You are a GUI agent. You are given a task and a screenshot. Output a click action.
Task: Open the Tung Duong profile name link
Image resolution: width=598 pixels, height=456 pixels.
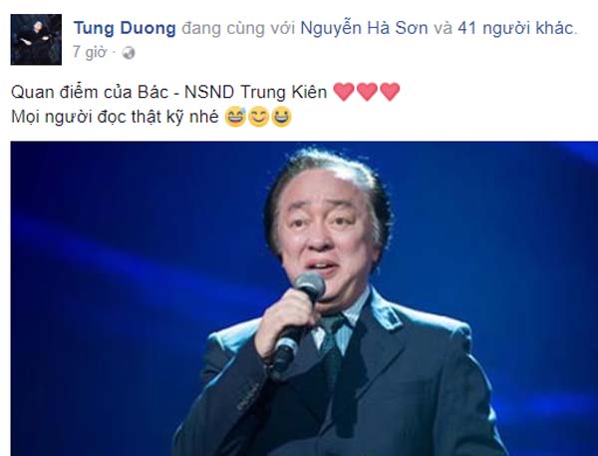tap(125, 28)
